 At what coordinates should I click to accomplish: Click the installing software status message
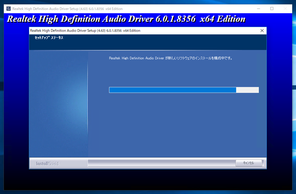tap(171, 58)
